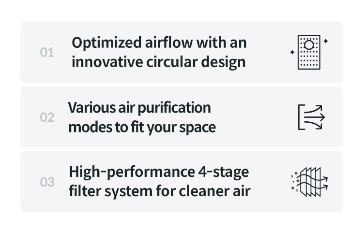Click 'modes to fit your space' text
This screenshot has width=363, height=232.
142,127
